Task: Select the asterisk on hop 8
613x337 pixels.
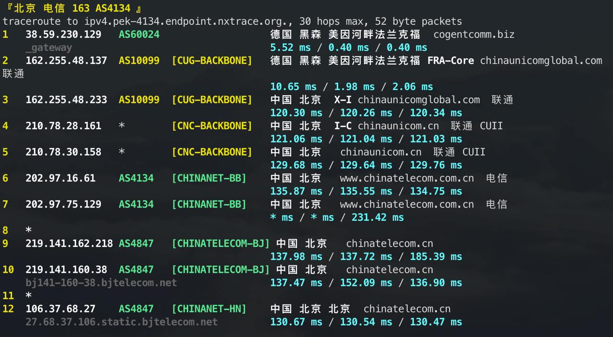Action: [x=28, y=230]
